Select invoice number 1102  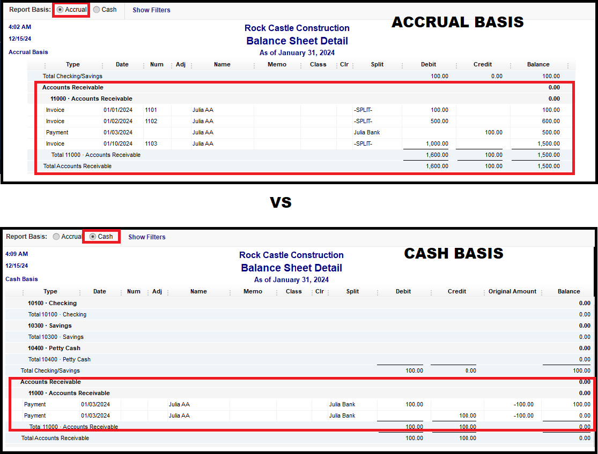point(151,122)
